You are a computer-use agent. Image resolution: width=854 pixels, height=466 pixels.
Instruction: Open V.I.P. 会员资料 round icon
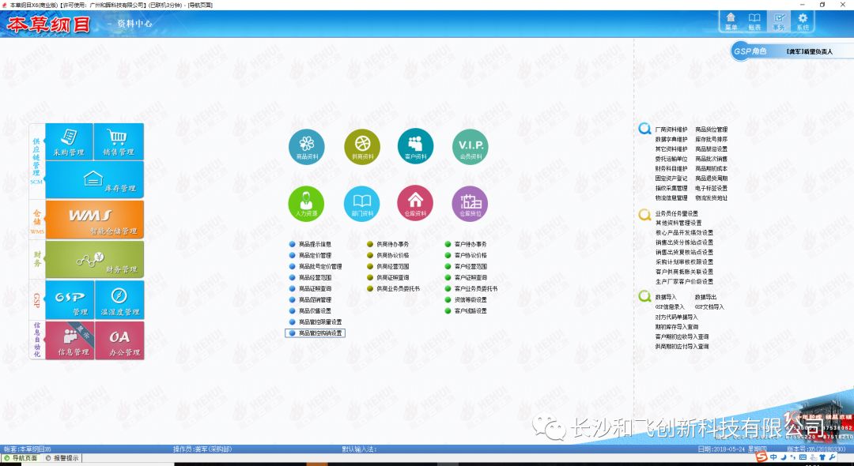[470, 146]
